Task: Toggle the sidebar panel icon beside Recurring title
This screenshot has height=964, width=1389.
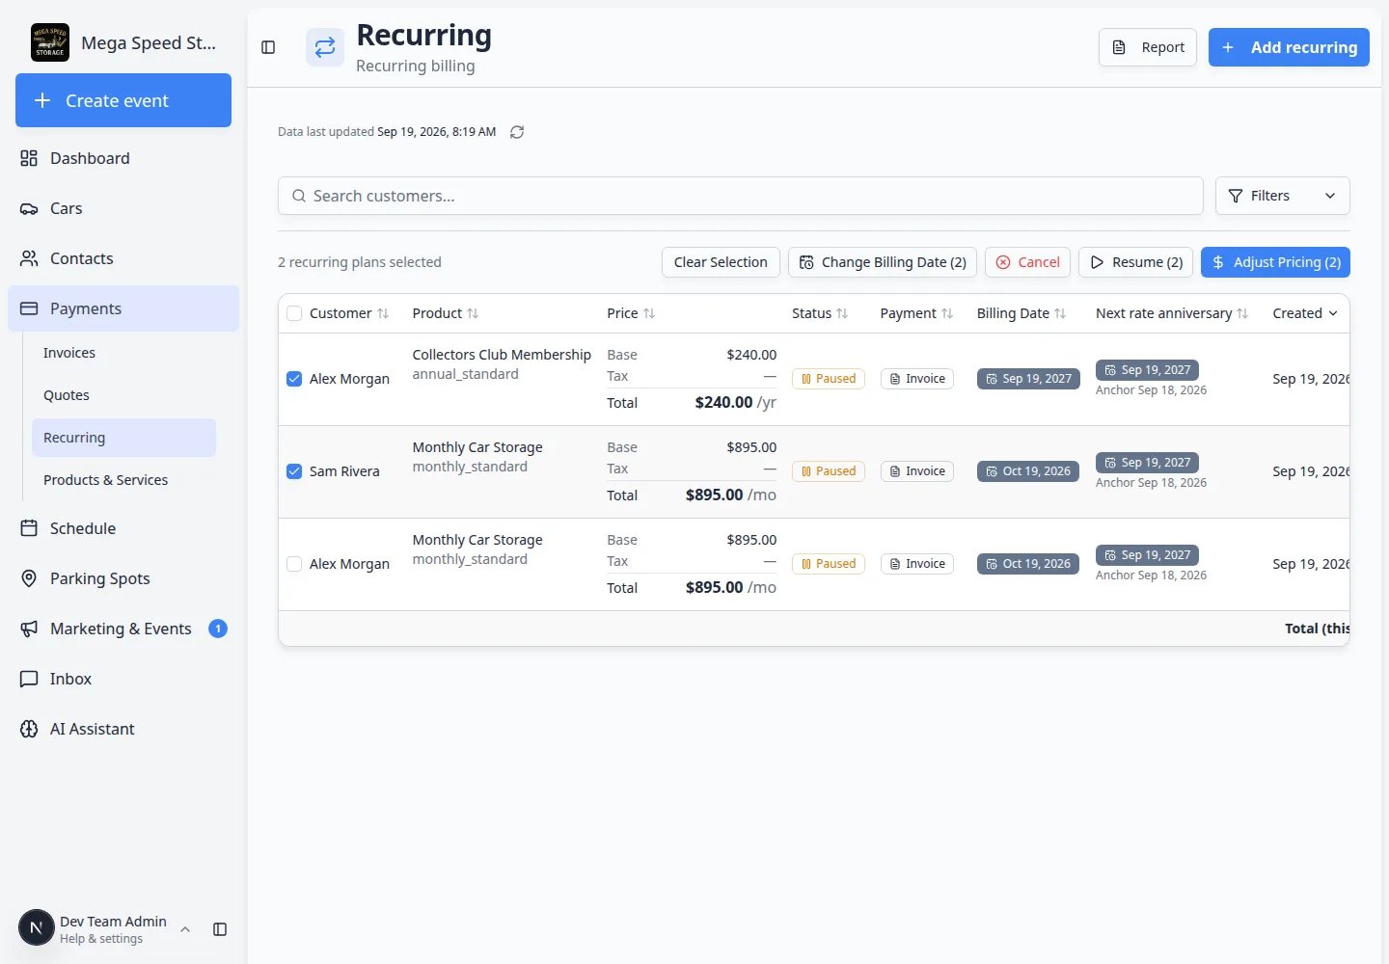Action: (x=268, y=47)
